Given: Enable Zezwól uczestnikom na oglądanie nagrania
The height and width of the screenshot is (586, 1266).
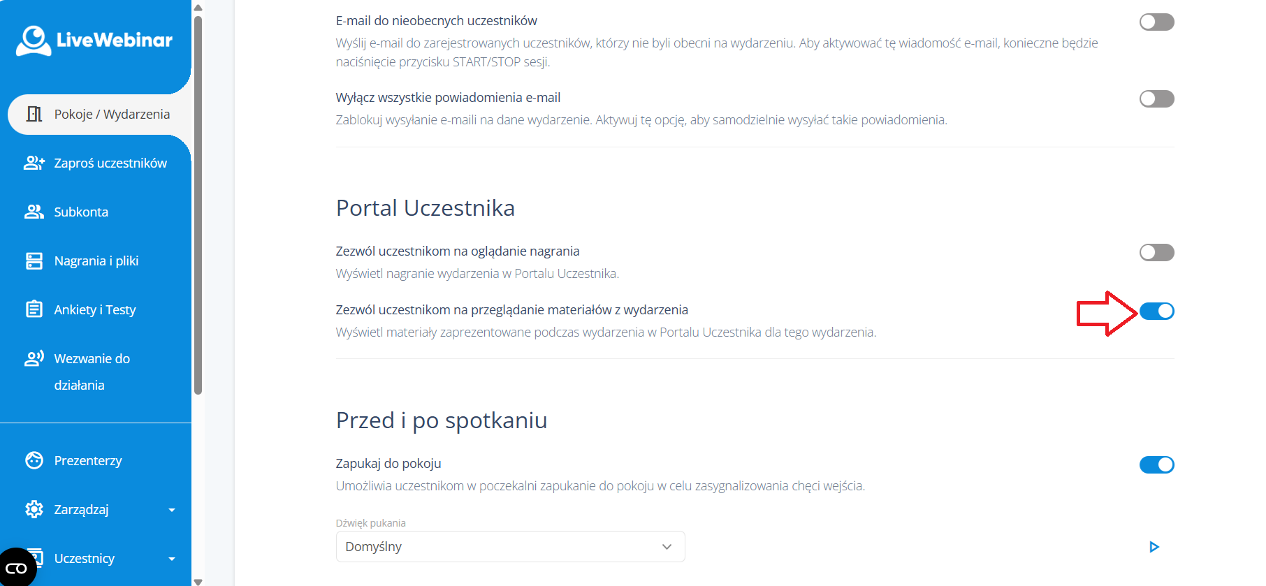Looking at the screenshot, I should (1157, 253).
